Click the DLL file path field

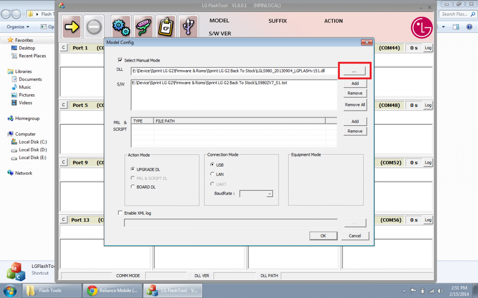tap(234, 71)
